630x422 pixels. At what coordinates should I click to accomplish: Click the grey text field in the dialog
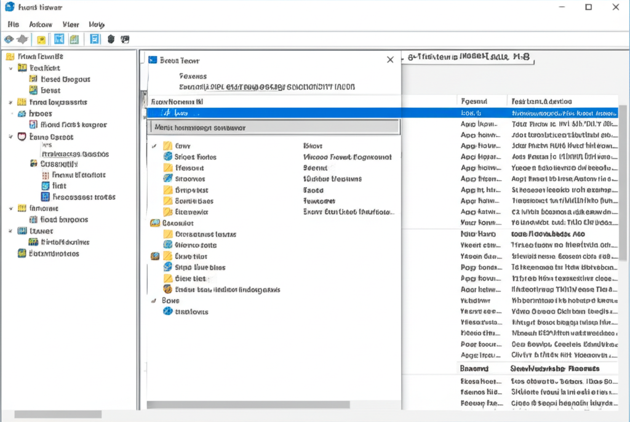point(274,127)
